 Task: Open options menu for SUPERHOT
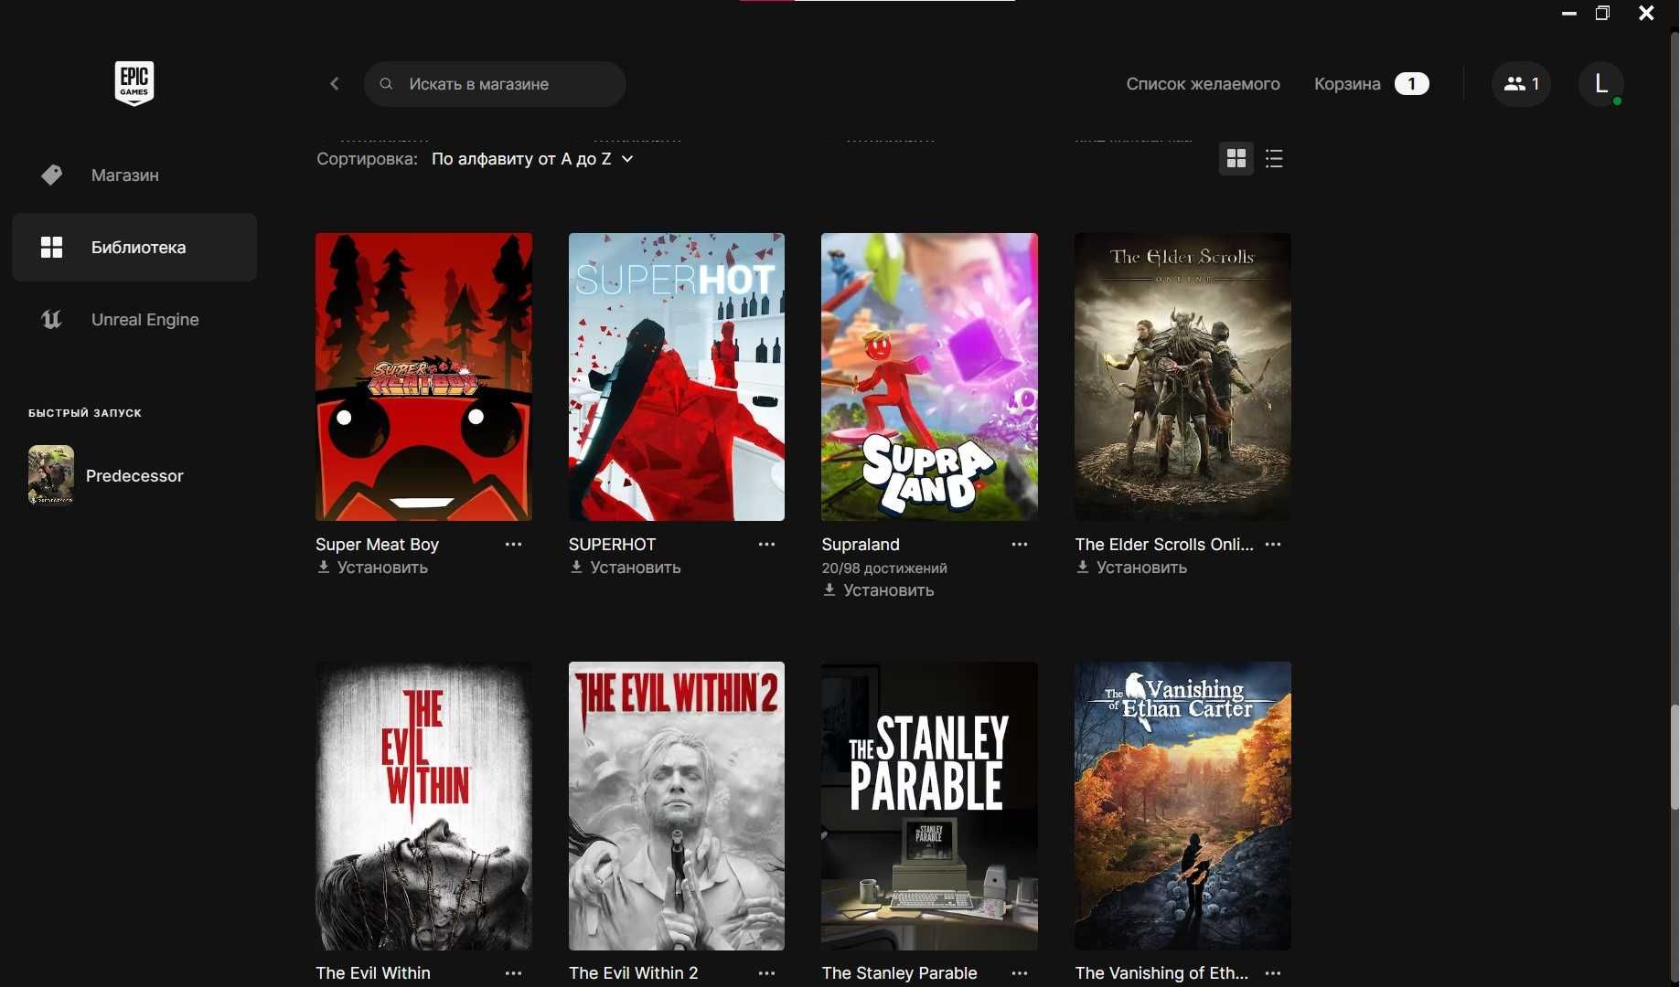pos(766,545)
